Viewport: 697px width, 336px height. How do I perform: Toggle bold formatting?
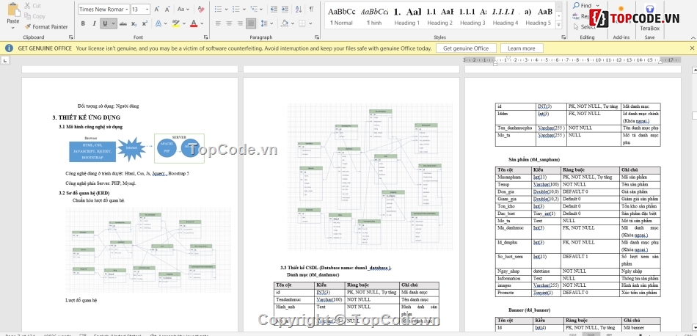point(83,23)
